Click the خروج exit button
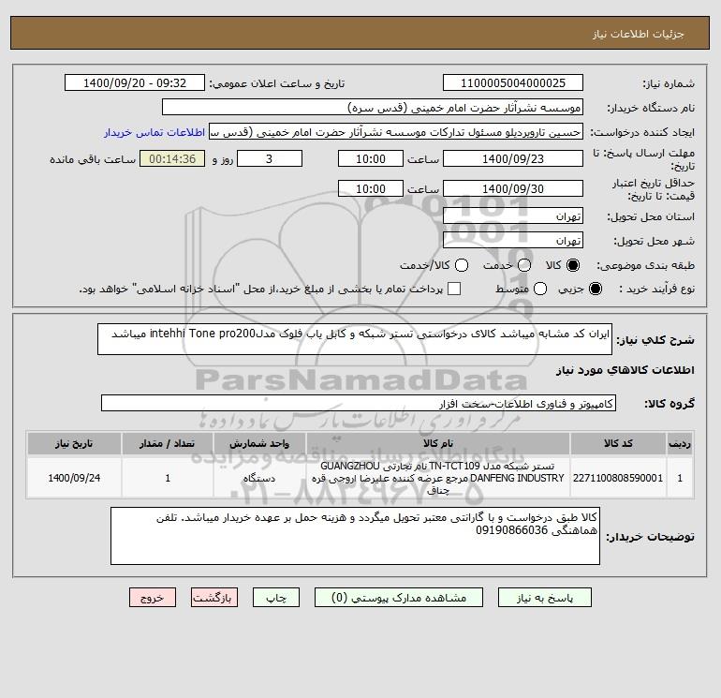The image size is (721, 698). (x=153, y=598)
